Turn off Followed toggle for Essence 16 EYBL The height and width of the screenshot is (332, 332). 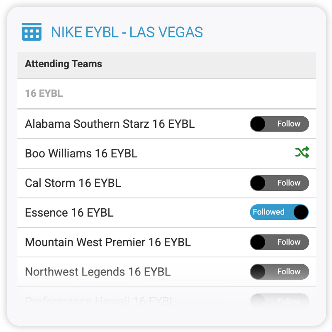279,212
